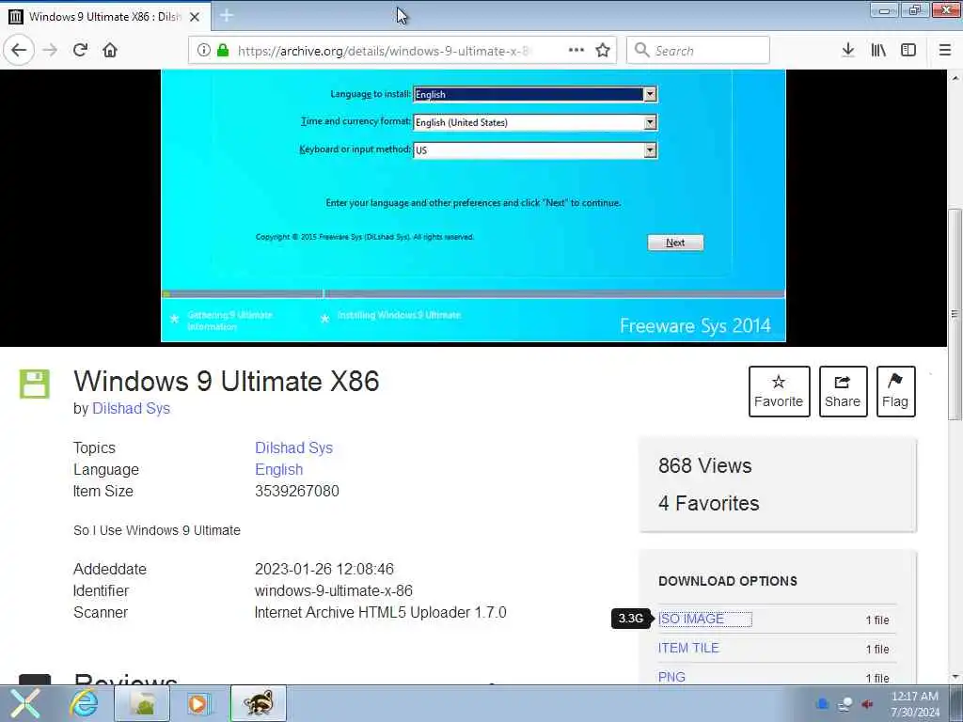Switch to the raccoon browser taskbar button
The width and height of the screenshot is (963, 722).
click(x=259, y=703)
